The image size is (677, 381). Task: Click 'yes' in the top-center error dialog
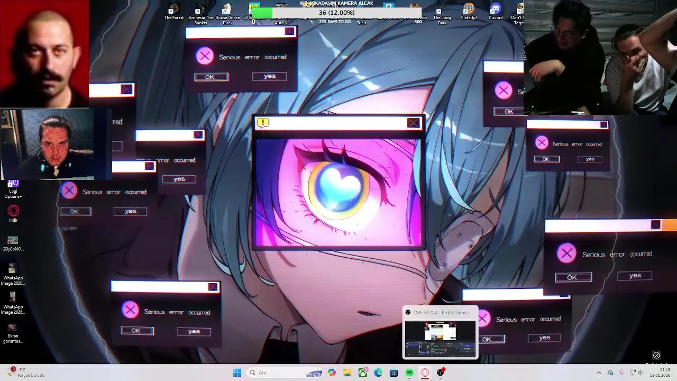[x=270, y=76]
